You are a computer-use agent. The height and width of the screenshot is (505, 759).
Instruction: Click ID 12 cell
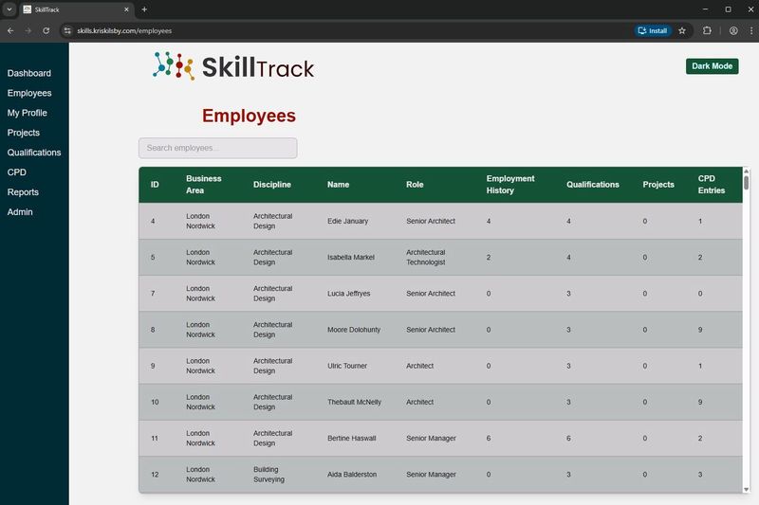coord(155,475)
